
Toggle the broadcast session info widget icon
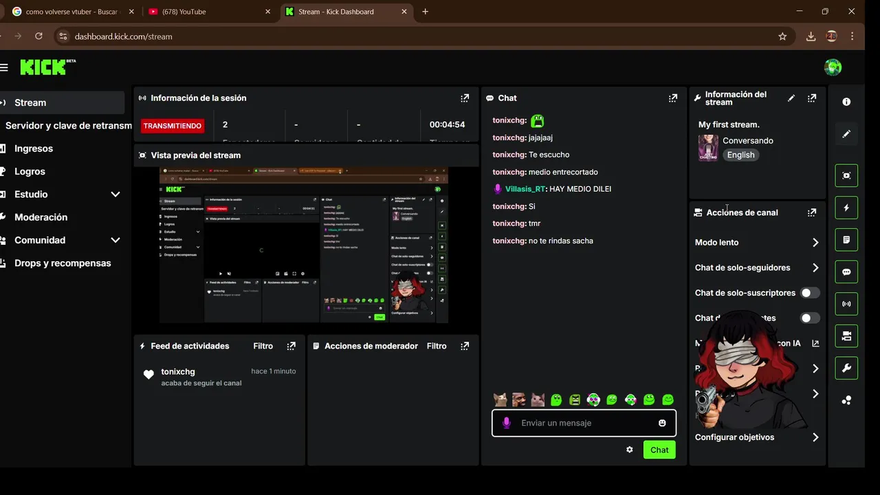[x=846, y=304]
